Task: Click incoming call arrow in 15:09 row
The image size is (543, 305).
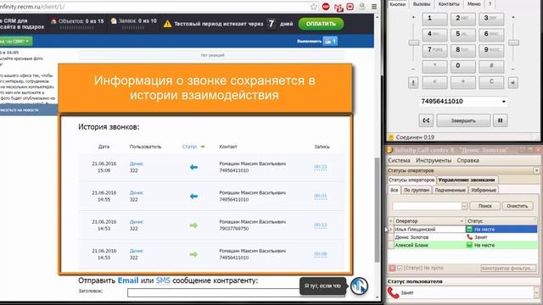Action: [x=193, y=168]
